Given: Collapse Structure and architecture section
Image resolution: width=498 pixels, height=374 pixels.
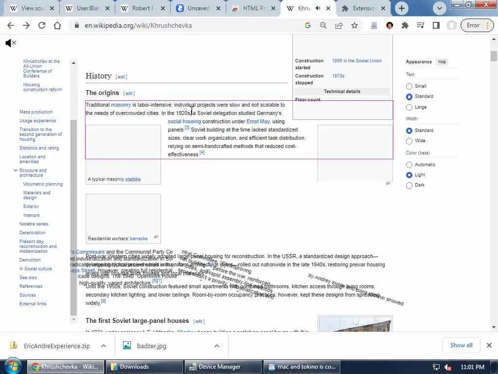Looking at the screenshot, I should (x=15, y=170).
